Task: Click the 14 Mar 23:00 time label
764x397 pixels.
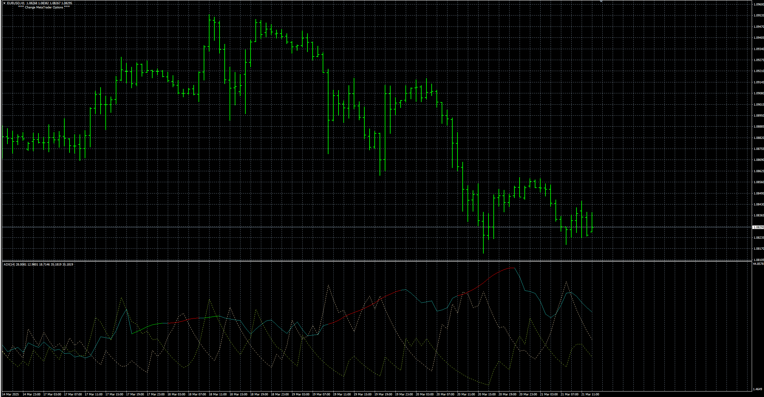Action: click(x=31, y=394)
